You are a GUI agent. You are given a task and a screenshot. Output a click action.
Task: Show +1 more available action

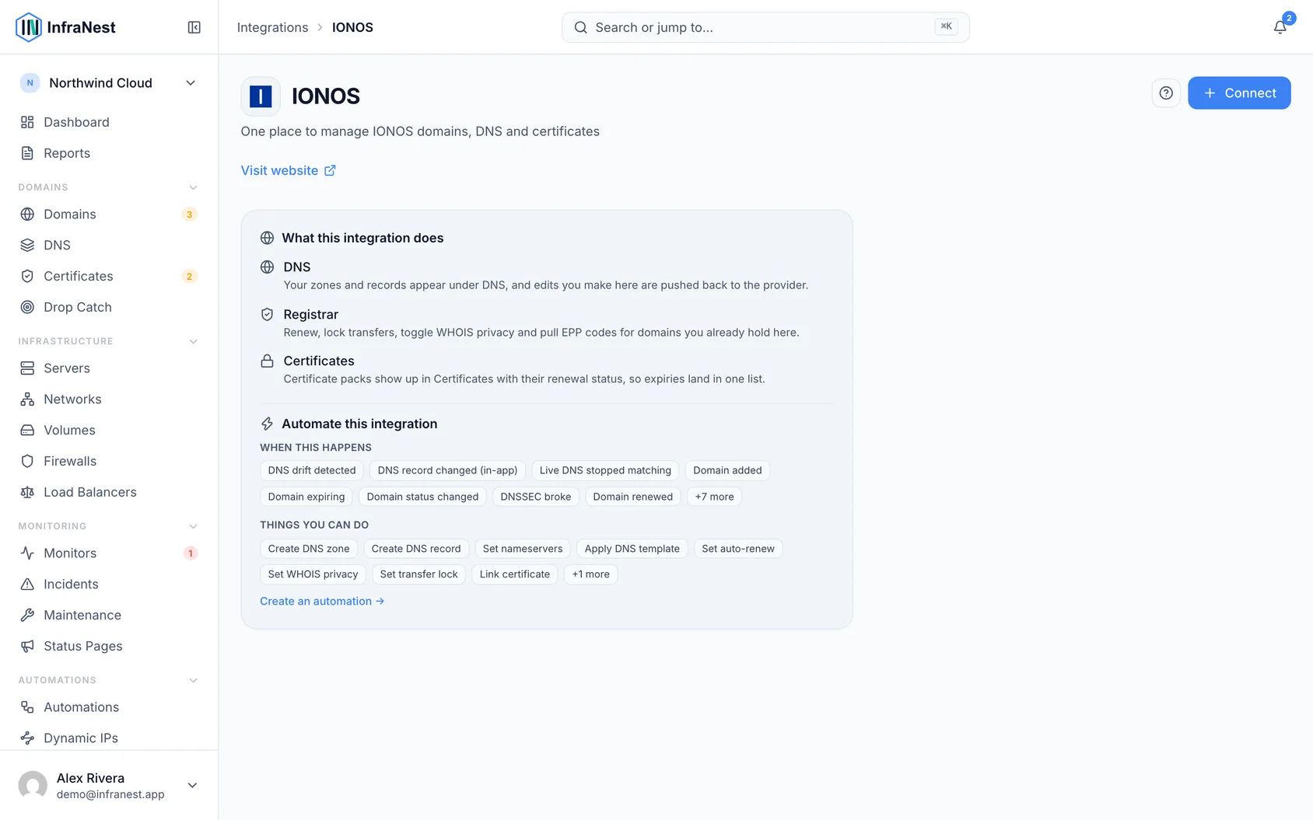pyautogui.click(x=590, y=574)
